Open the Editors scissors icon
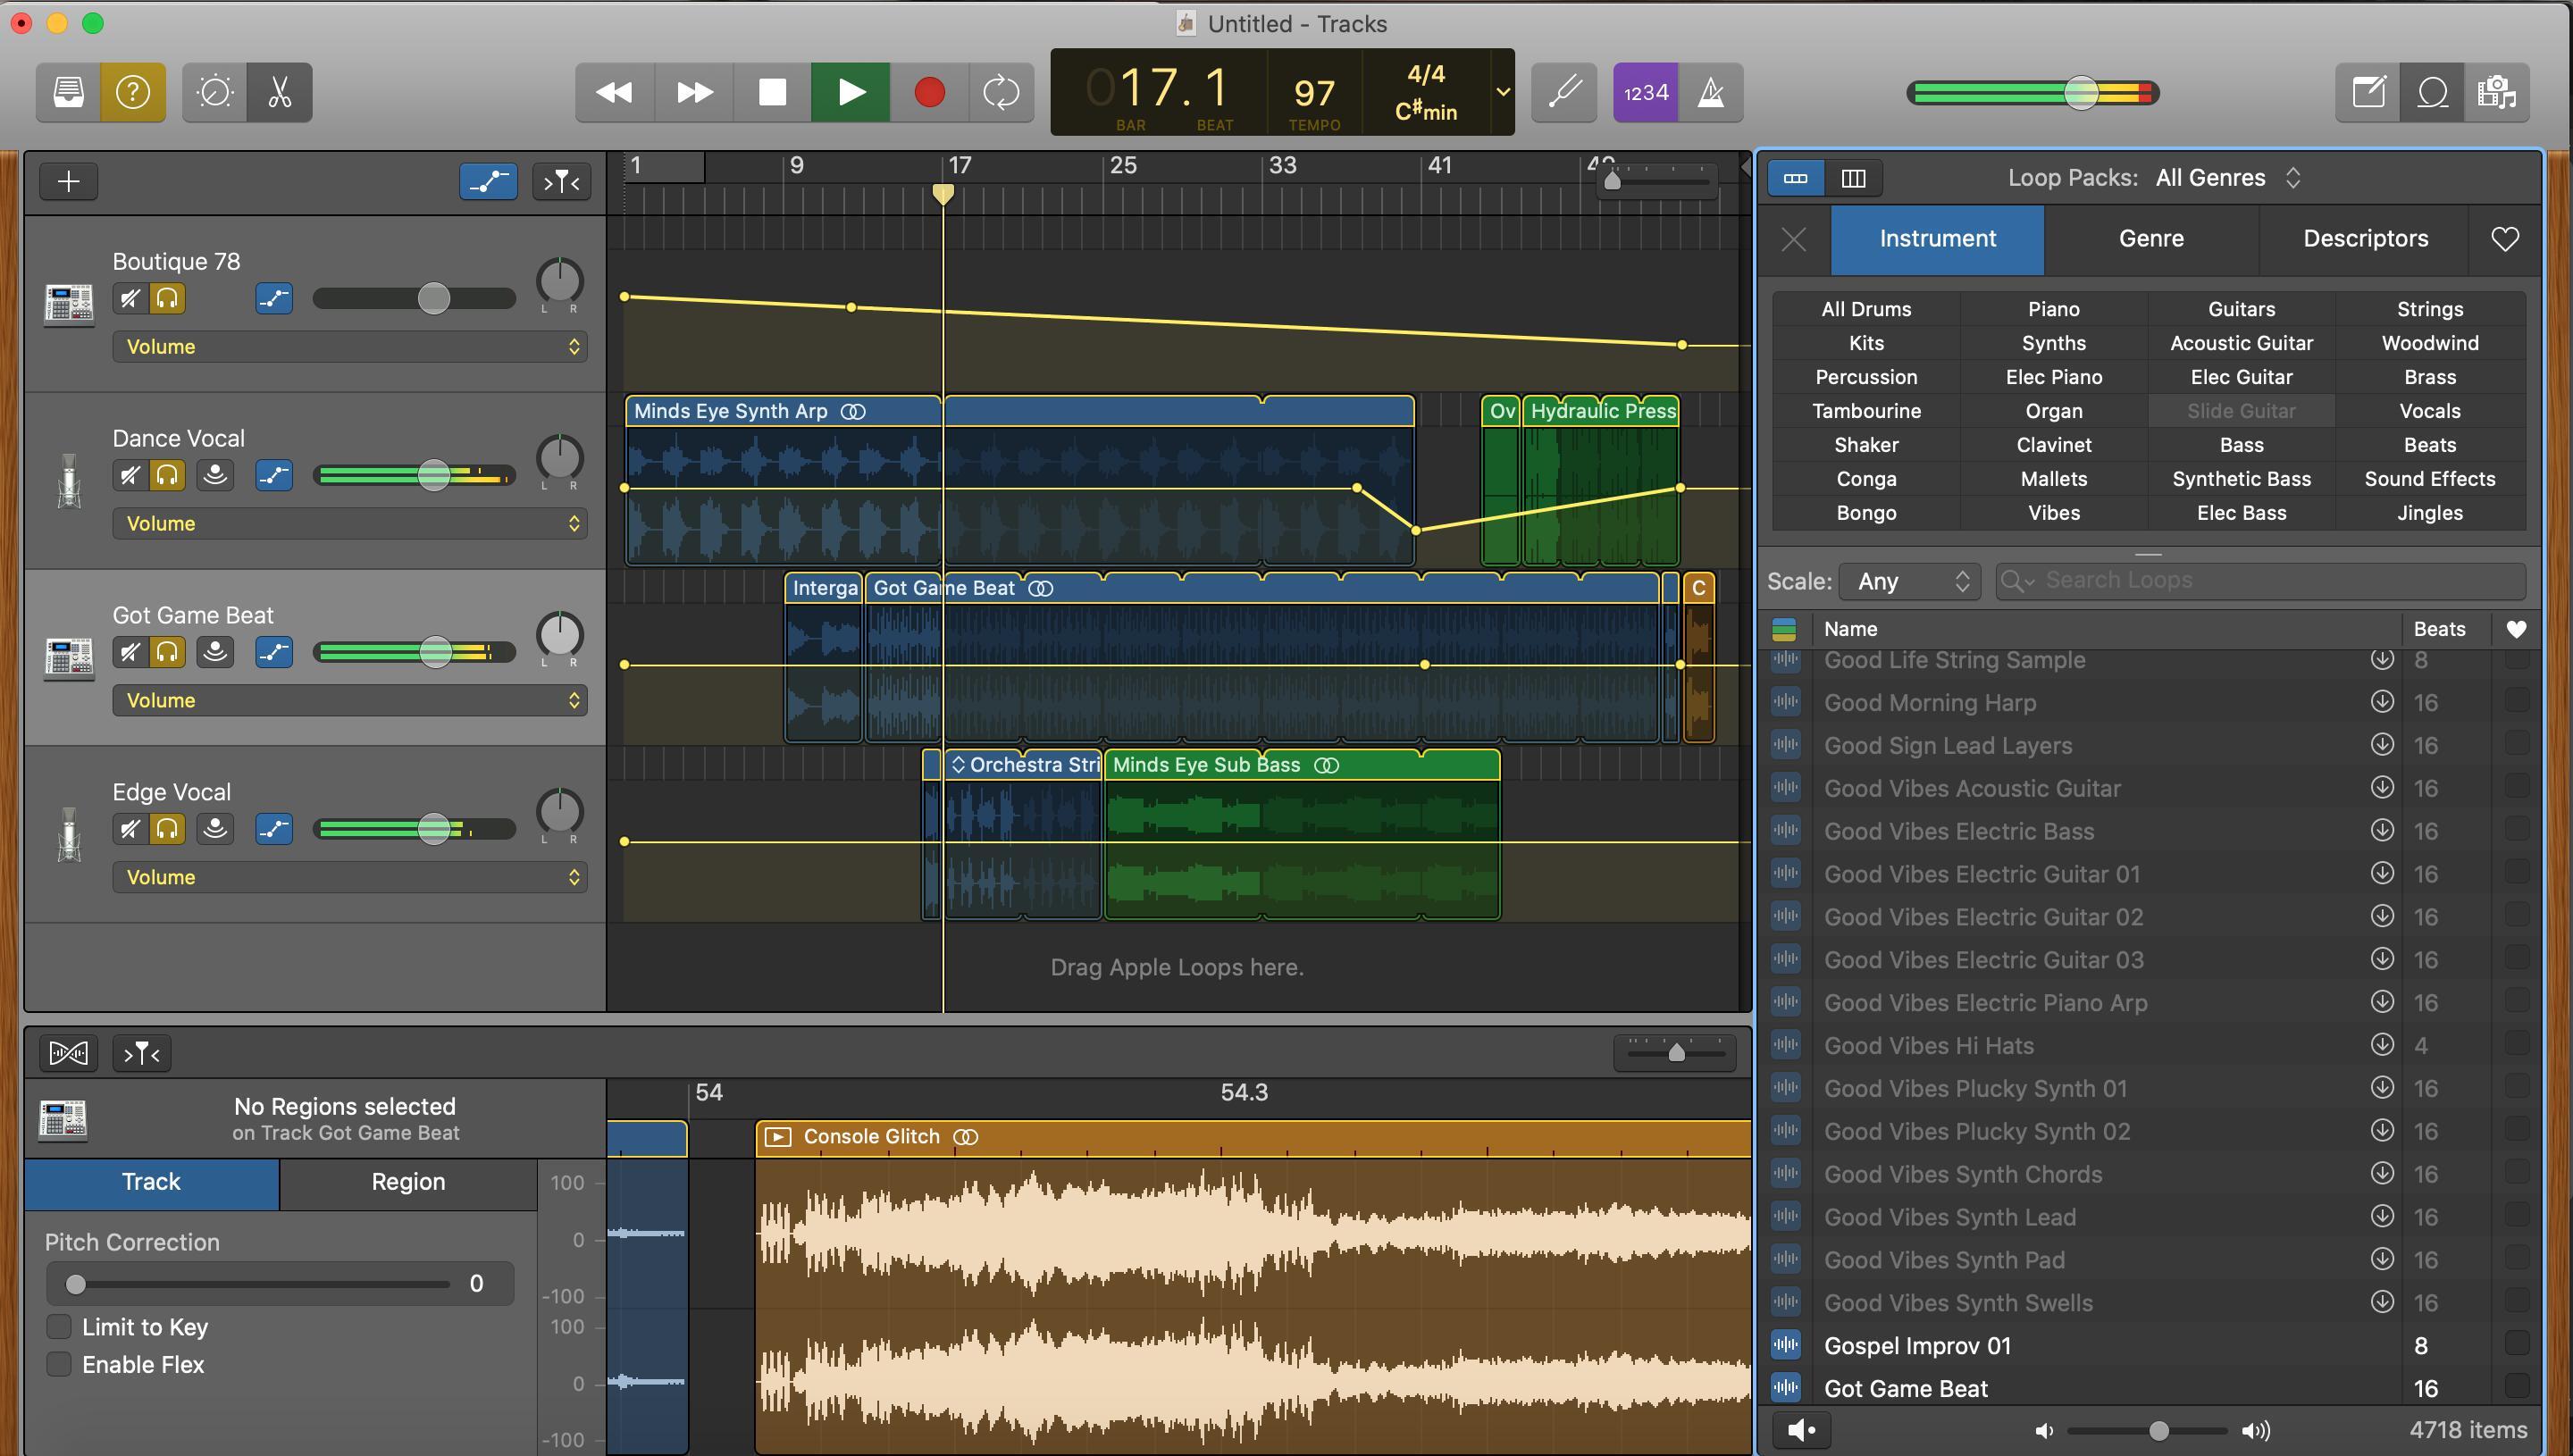 pyautogui.click(x=280, y=92)
